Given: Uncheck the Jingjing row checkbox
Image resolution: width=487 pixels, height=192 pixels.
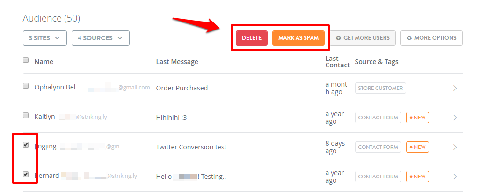Looking at the screenshot, I should pyautogui.click(x=26, y=145).
